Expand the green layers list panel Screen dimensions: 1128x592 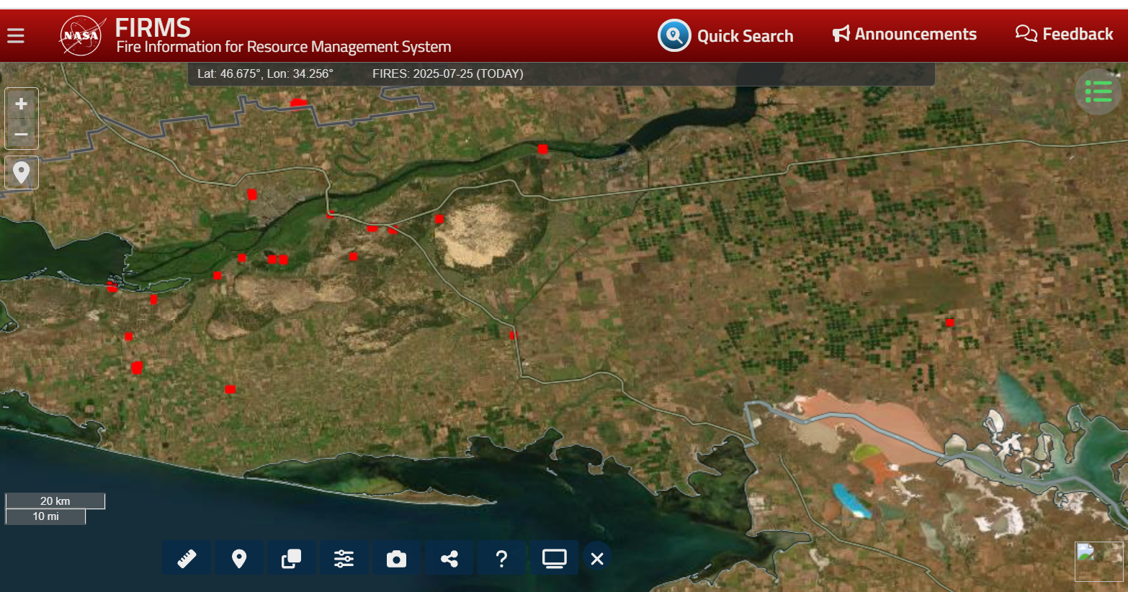[1098, 91]
